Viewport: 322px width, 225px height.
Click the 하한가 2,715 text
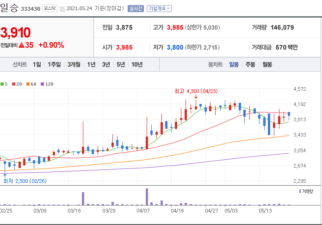pyautogui.click(x=202, y=48)
